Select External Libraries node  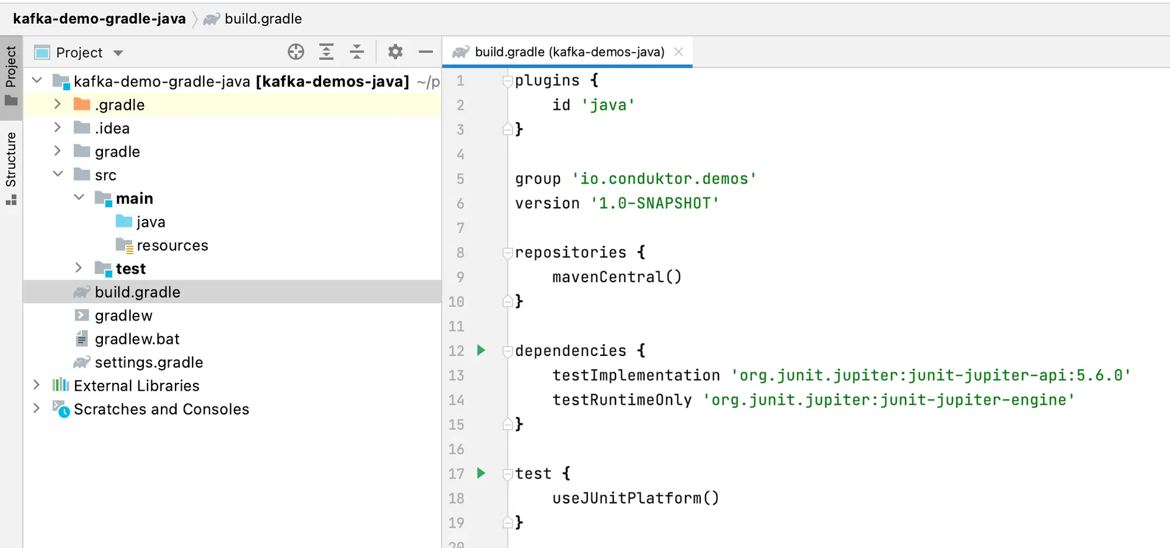[x=232, y=385]
